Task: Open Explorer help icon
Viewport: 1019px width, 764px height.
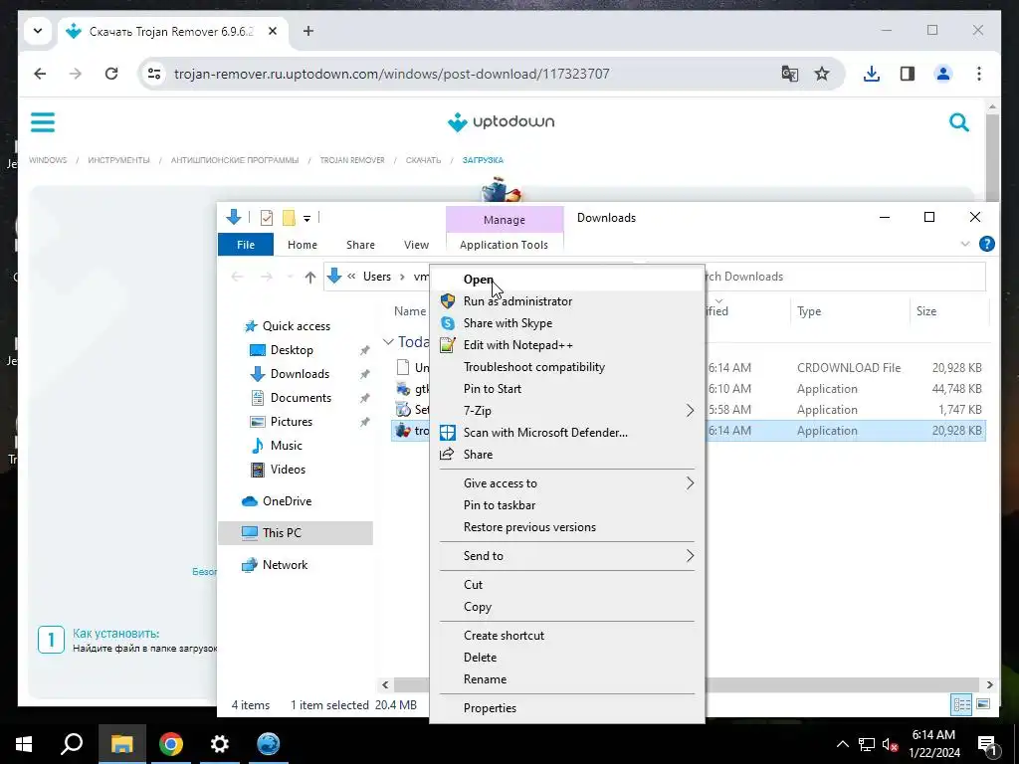Action: [x=986, y=244]
